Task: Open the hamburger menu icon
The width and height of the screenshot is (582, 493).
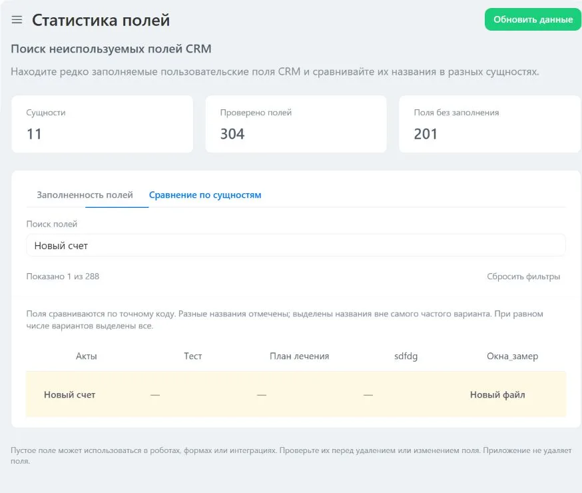Action: (x=17, y=20)
